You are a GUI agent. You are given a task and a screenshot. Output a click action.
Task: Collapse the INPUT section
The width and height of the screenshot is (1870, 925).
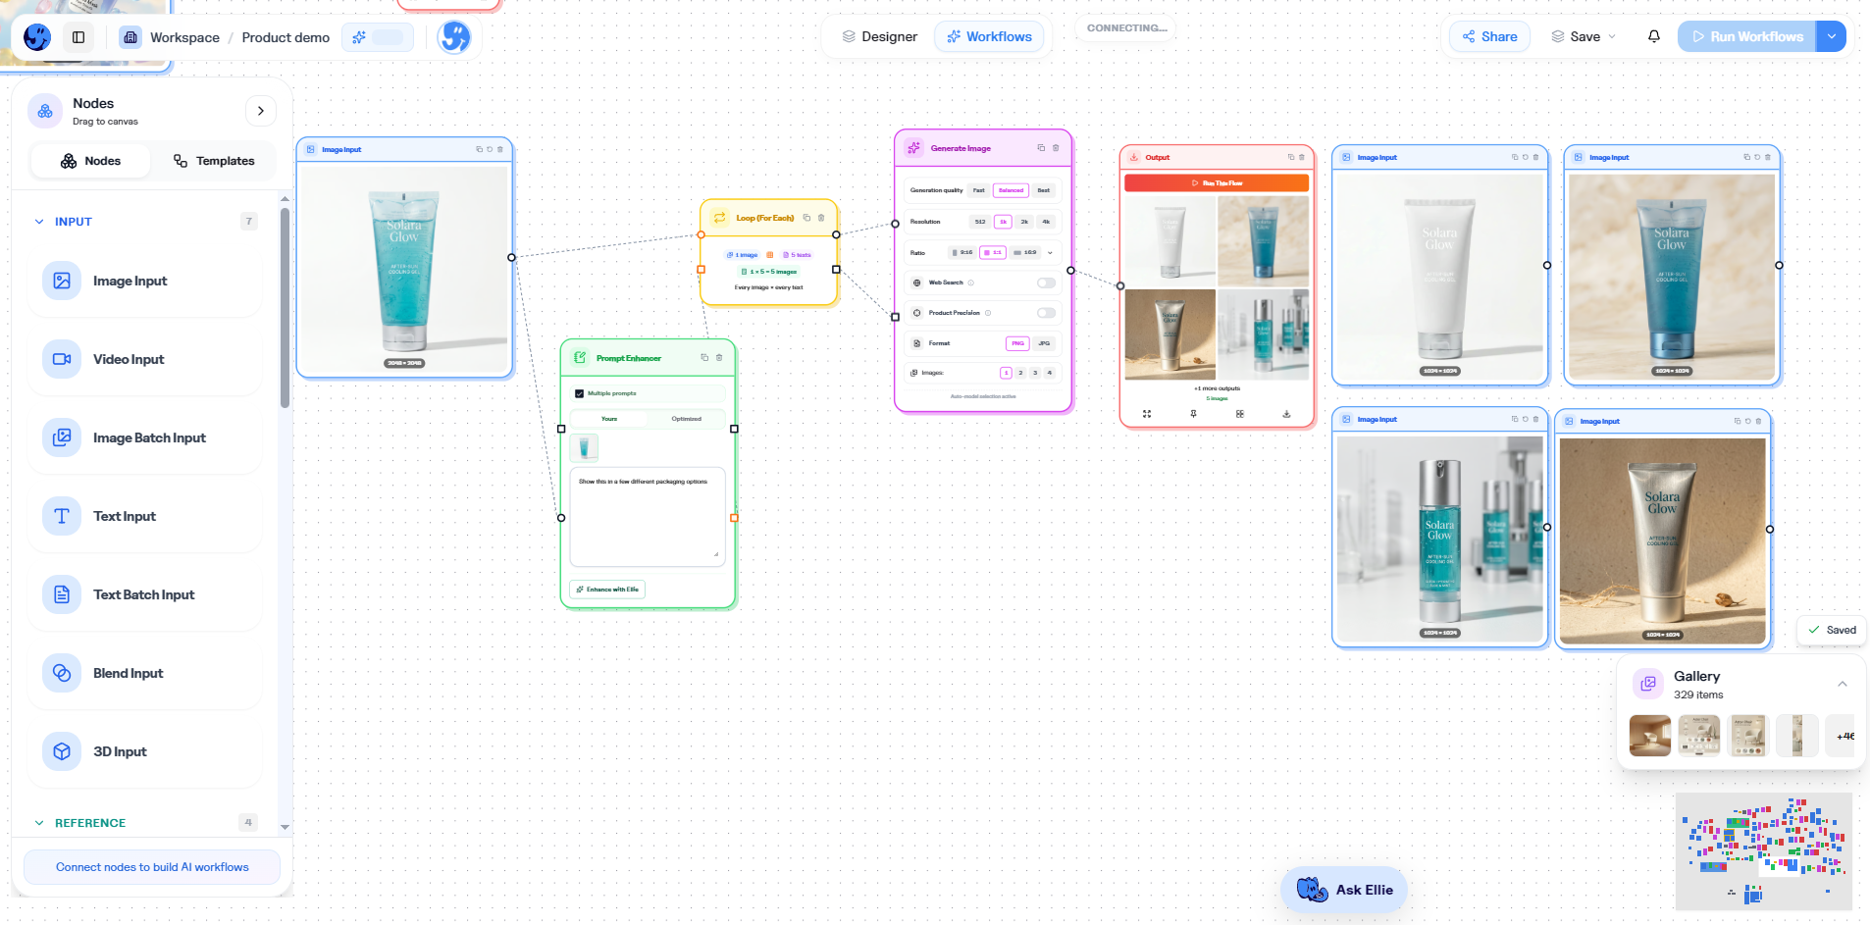pyautogui.click(x=39, y=222)
